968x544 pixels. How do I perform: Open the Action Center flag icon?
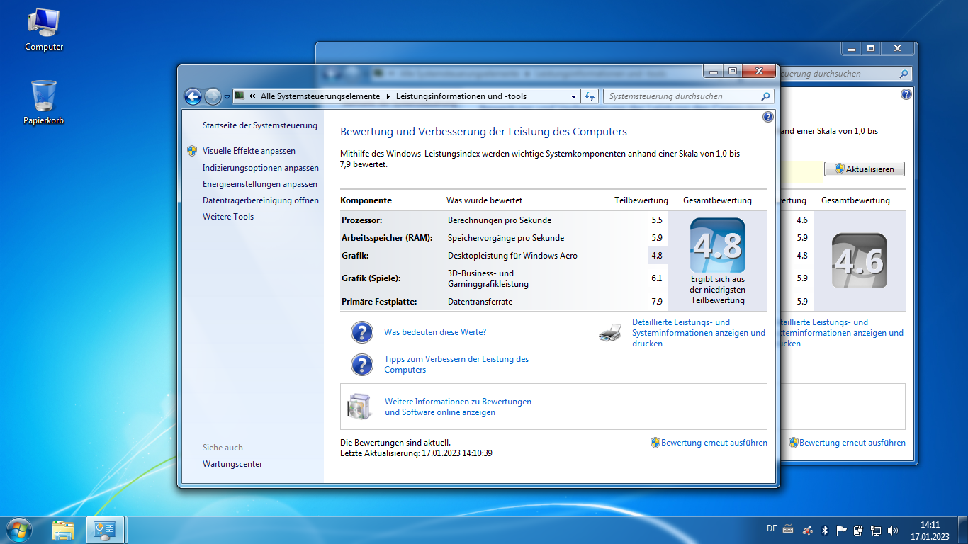[842, 530]
